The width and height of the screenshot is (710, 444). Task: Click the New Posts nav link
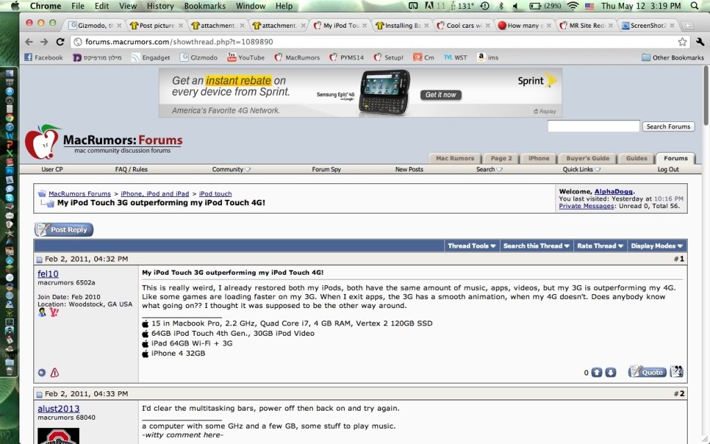pos(409,169)
